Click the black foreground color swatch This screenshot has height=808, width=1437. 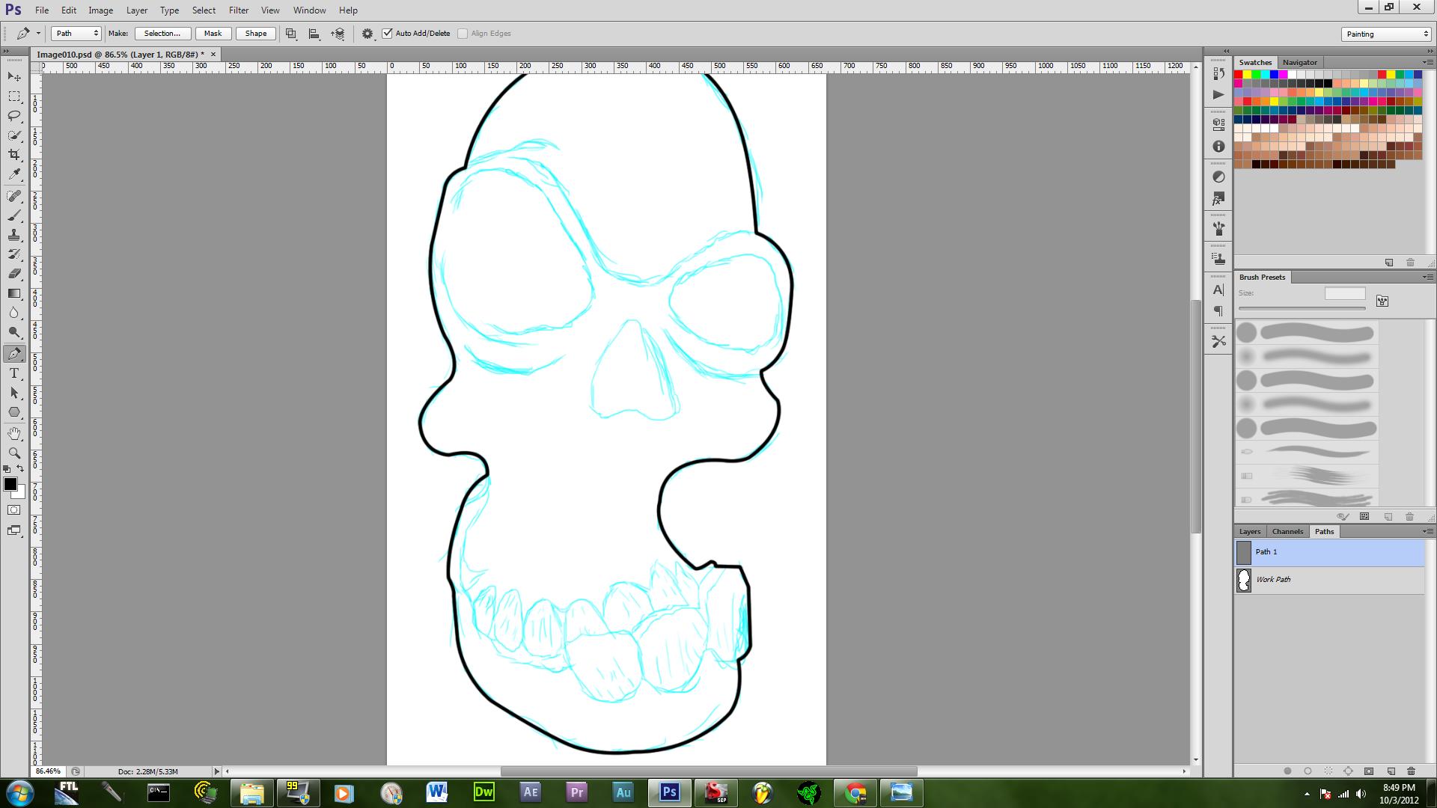coord(10,485)
